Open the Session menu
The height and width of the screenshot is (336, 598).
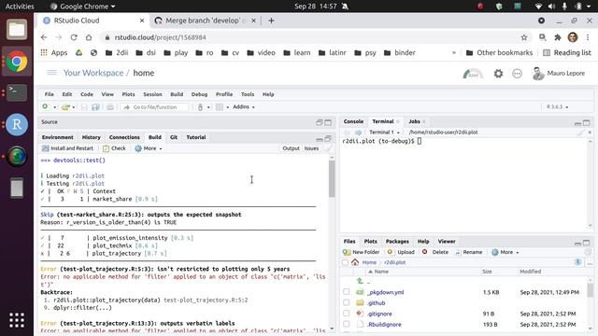[152, 94]
